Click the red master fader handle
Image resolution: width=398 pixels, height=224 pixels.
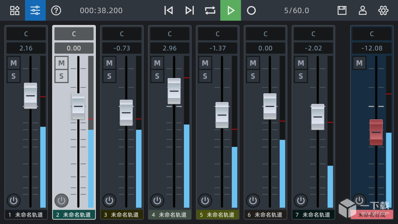coord(376,132)
